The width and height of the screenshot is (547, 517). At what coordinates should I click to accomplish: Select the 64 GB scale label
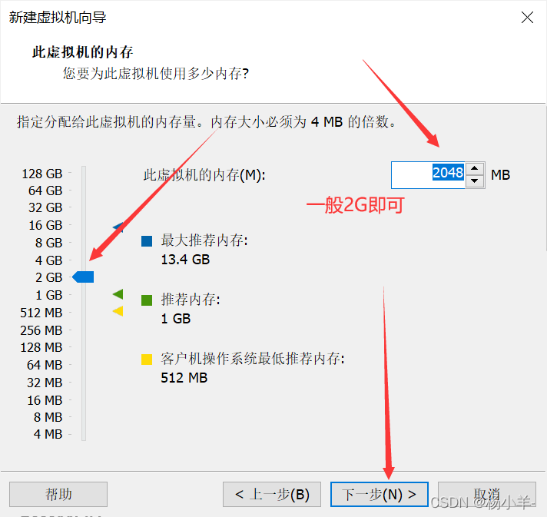(x=45, y=191)
